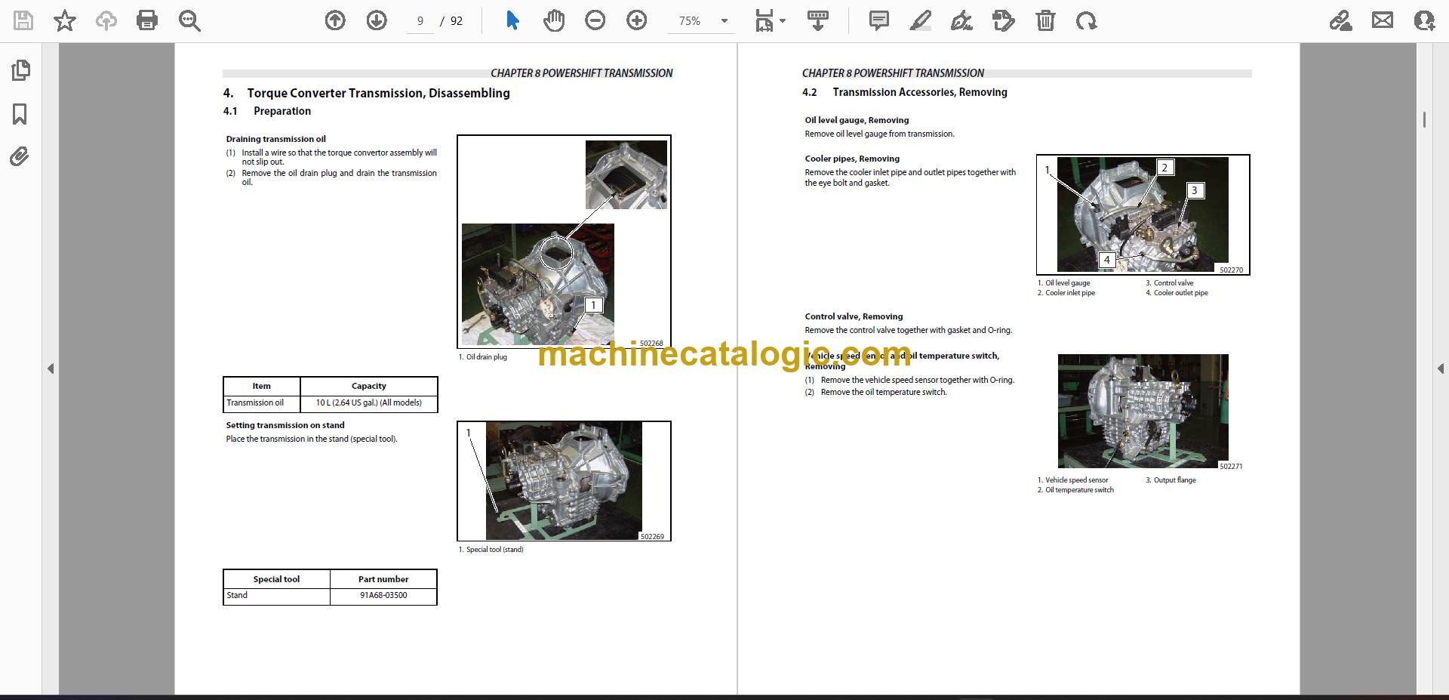Click the part number '91A68-03500' cell
This screenshot has height=700, width=1449.
point(383,596)
